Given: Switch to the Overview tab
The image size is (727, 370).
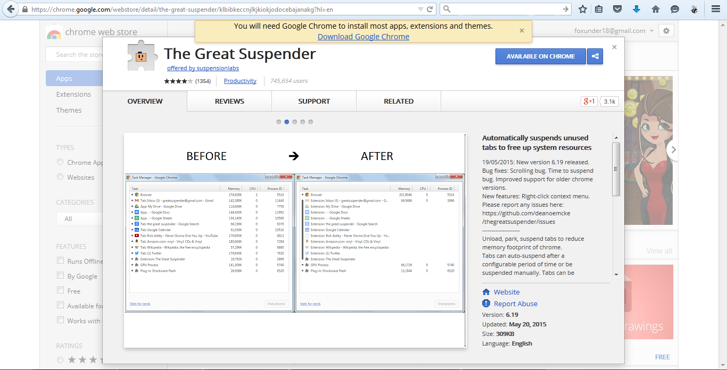Looking at the screenshot, I should coord(145,101).
